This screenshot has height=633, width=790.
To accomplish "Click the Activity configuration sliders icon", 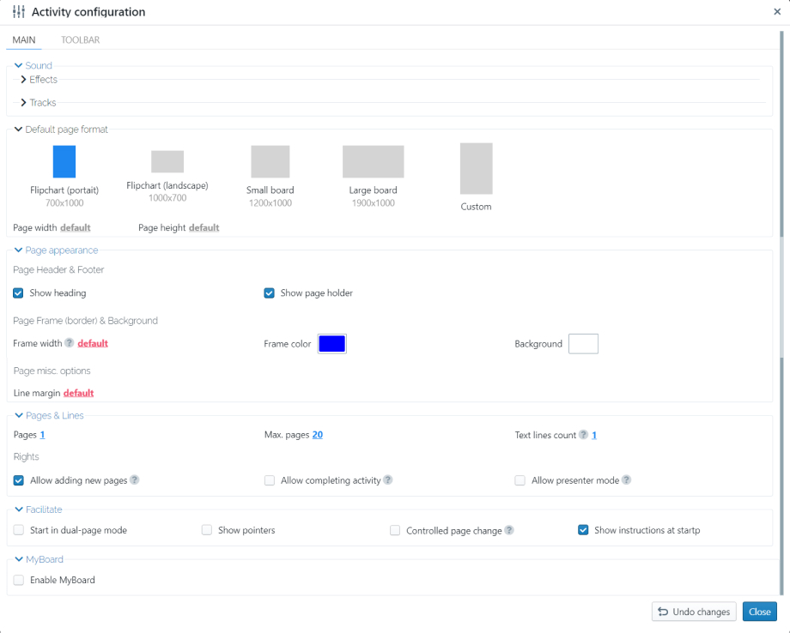I will pos(19,11).
